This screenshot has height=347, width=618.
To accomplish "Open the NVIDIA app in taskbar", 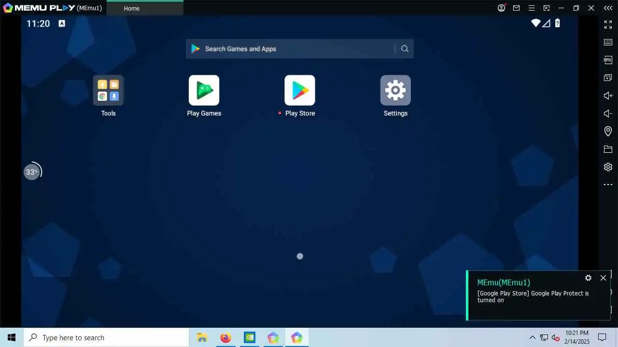I will click(x=249, y=337).
